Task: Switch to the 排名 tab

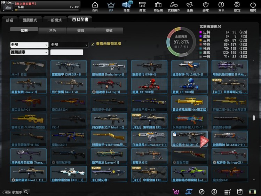Action: tap(10, 20)
